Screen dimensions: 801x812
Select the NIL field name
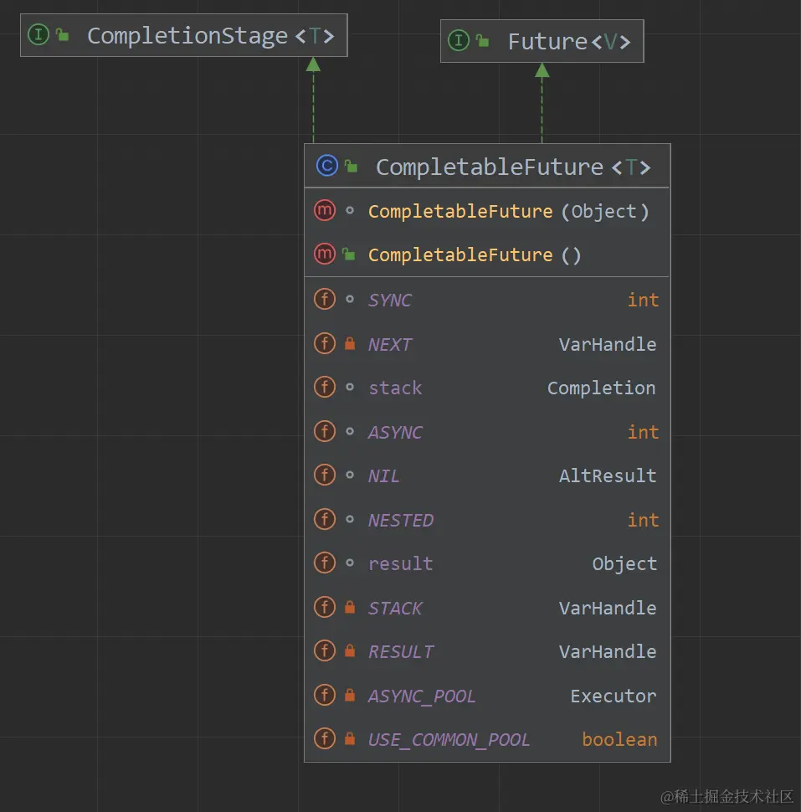(383, 476)
